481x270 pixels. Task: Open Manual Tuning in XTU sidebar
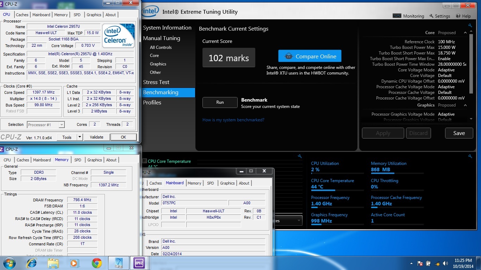point(162,38)
